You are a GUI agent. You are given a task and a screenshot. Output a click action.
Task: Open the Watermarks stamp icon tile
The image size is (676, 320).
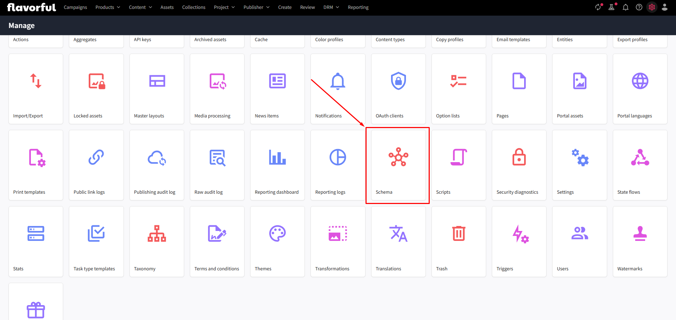coord(640,233)
